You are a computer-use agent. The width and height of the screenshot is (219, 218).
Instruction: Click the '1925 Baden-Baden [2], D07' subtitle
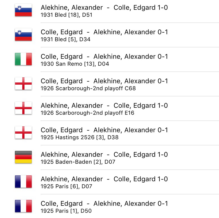[77, 162]
